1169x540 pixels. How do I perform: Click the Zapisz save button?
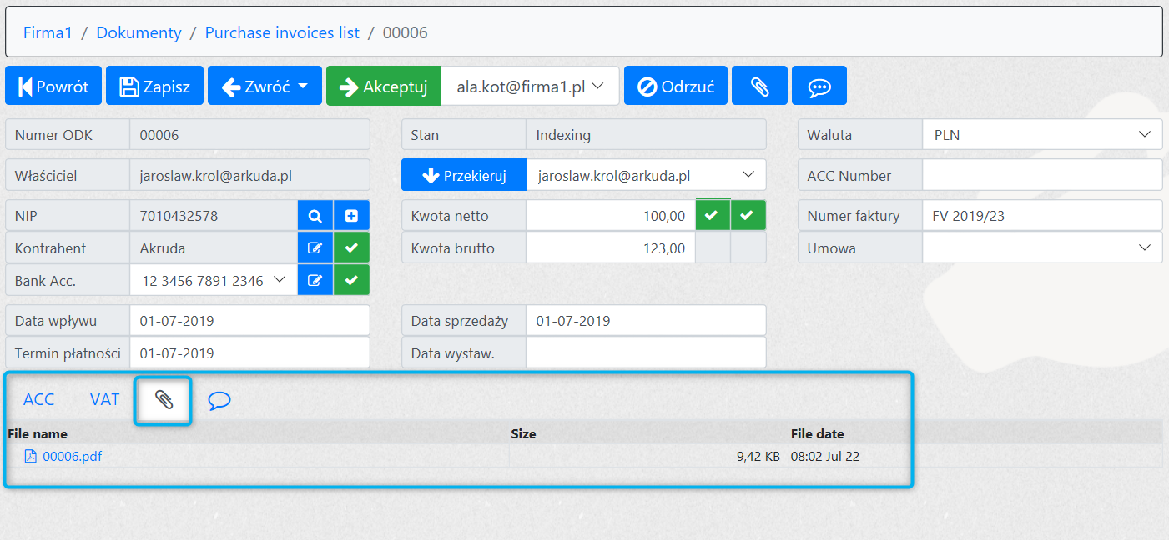(154, 87)
